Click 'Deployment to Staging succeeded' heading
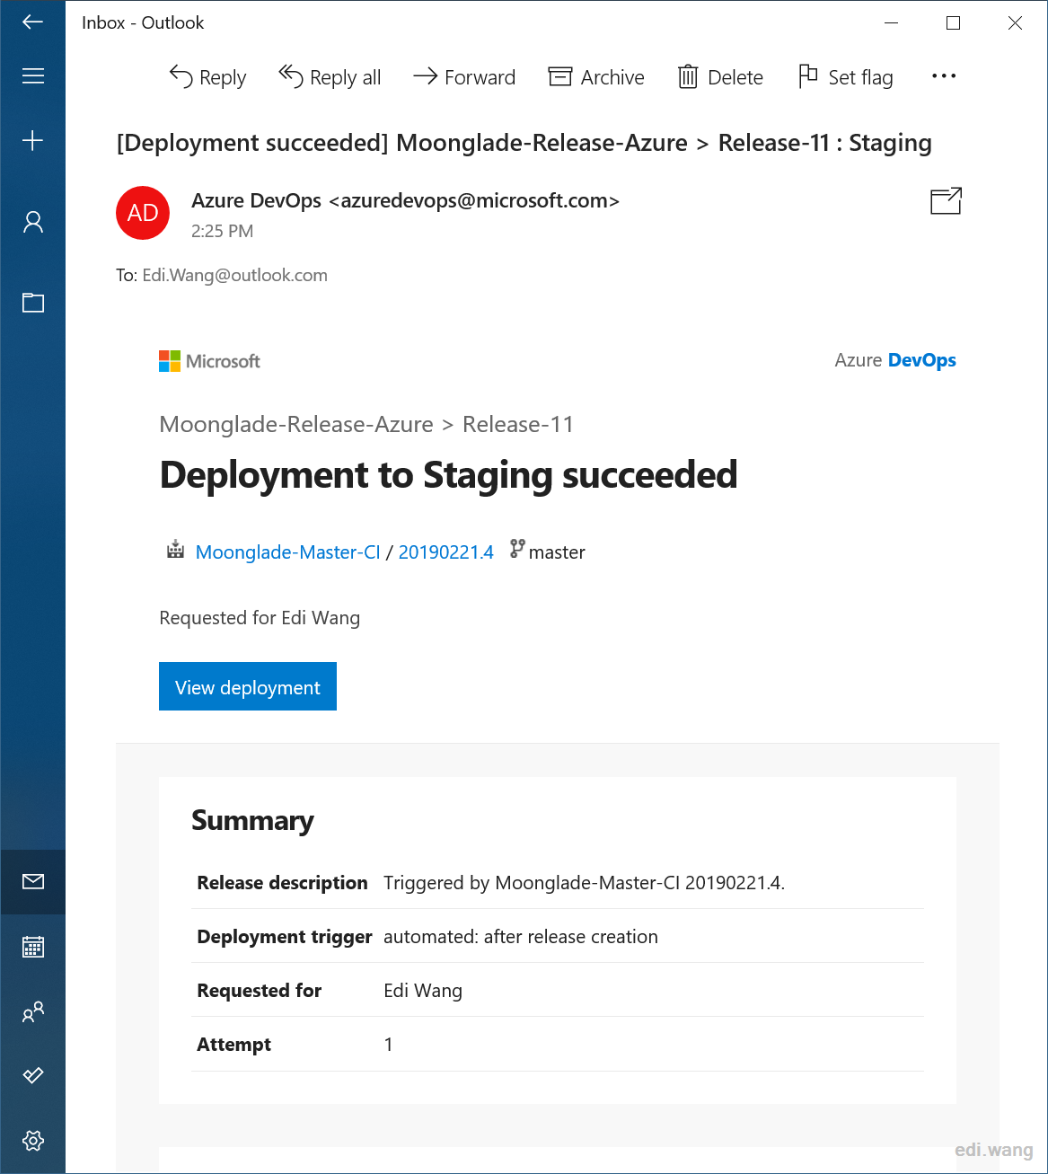Viewport: 1048px width, 1174px height. point(448,475)
